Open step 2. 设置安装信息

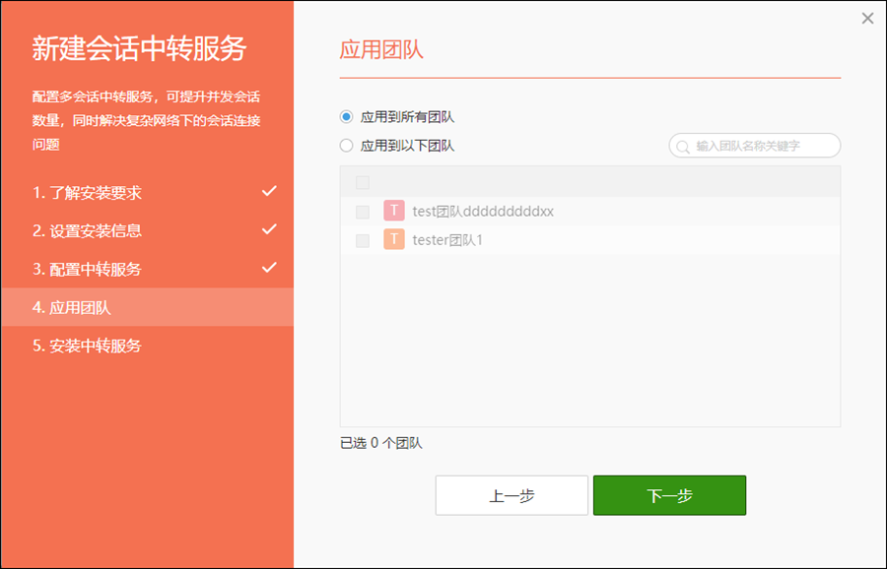(147, 230)
